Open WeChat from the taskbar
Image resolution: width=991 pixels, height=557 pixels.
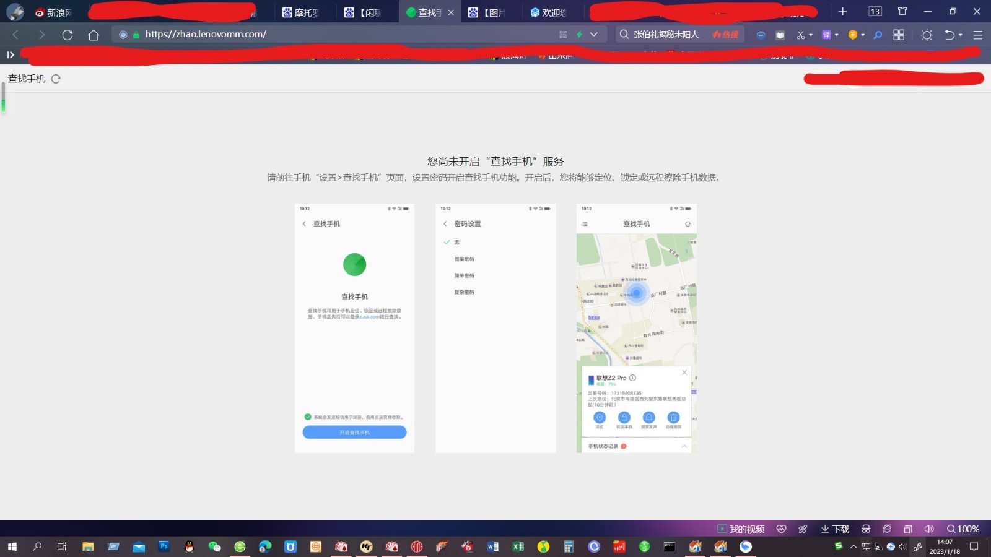tap(214, 546)
